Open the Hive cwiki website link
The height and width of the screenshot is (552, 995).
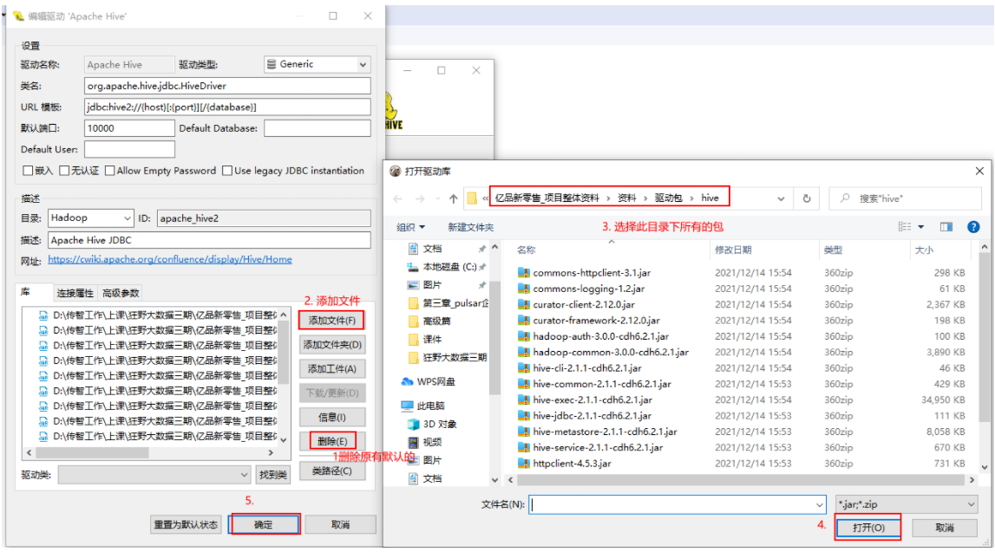170,259
